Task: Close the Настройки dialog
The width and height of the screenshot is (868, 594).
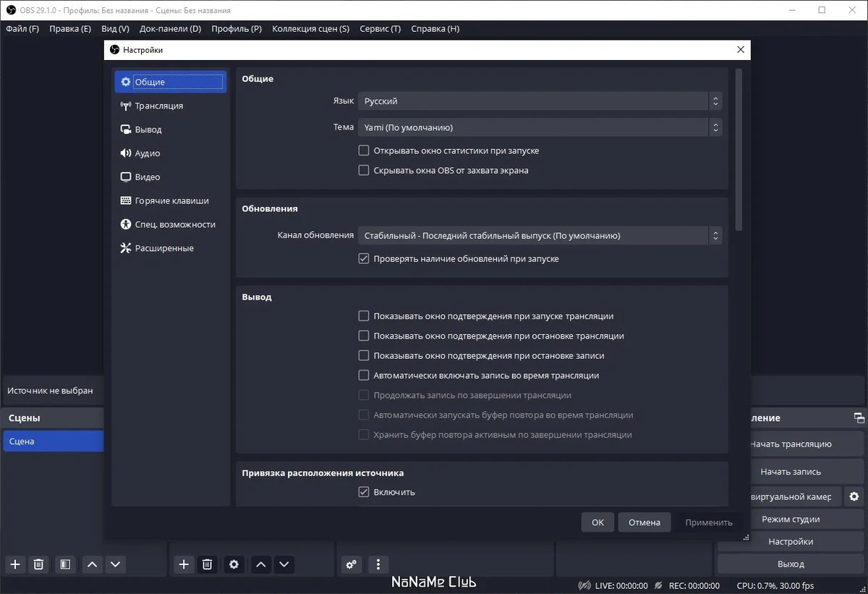Action: pyautogui.click(x=740, y=50)
